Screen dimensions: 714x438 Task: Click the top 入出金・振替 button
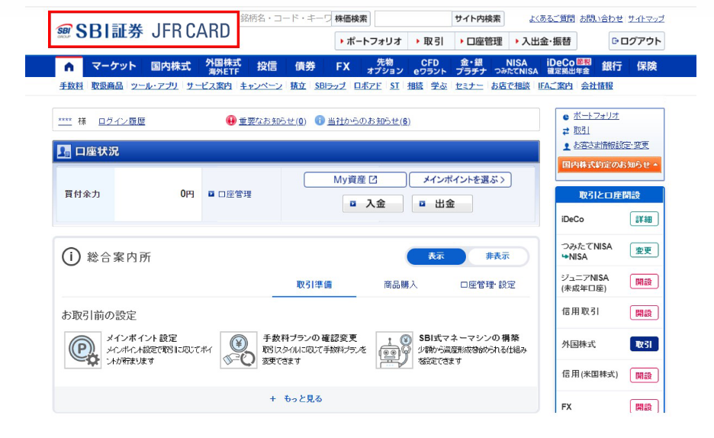tap(543, 41)
